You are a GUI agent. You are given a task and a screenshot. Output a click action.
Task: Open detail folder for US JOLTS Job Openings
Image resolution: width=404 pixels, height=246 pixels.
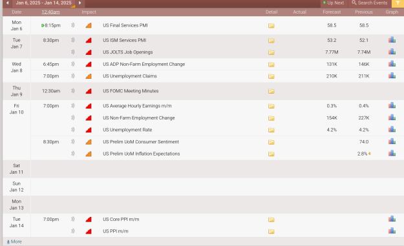point(271,52)
